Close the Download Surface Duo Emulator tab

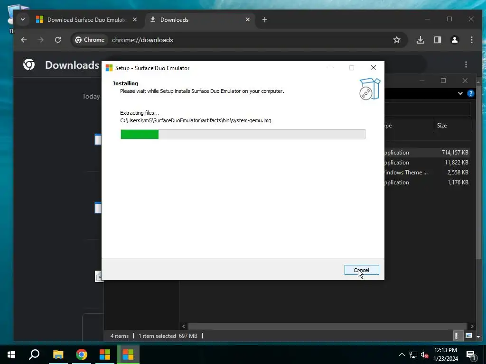pos(135,19)
